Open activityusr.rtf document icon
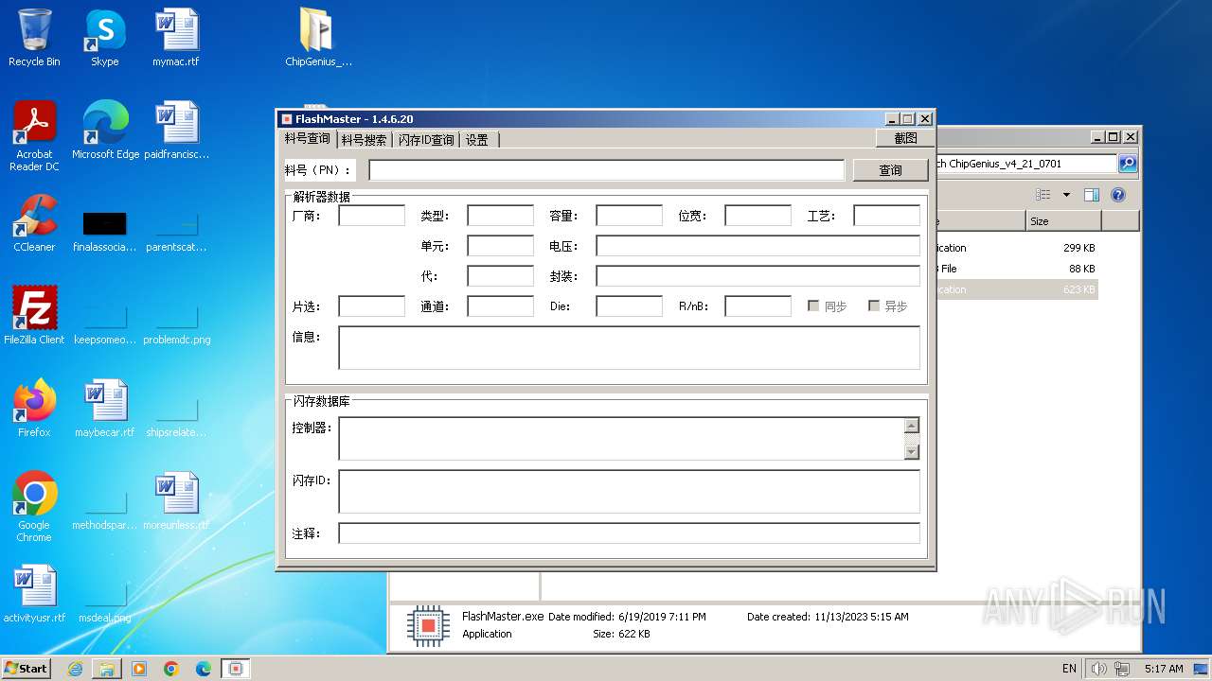The image size is (1212, 681). pos(34,593)
